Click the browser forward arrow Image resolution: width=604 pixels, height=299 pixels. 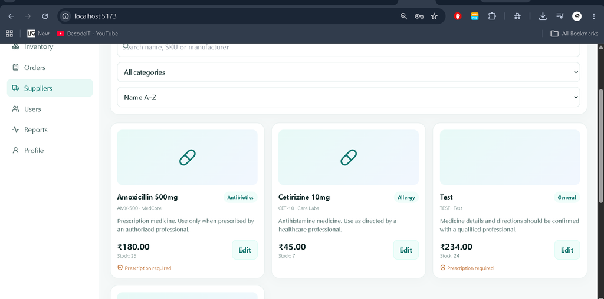click(28, 16)
